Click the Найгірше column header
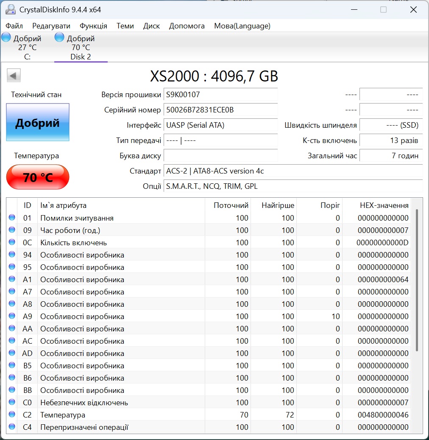 pos(274,205)
